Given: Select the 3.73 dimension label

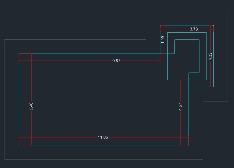Looking at the screenshot, I should (x=194, y=29).
